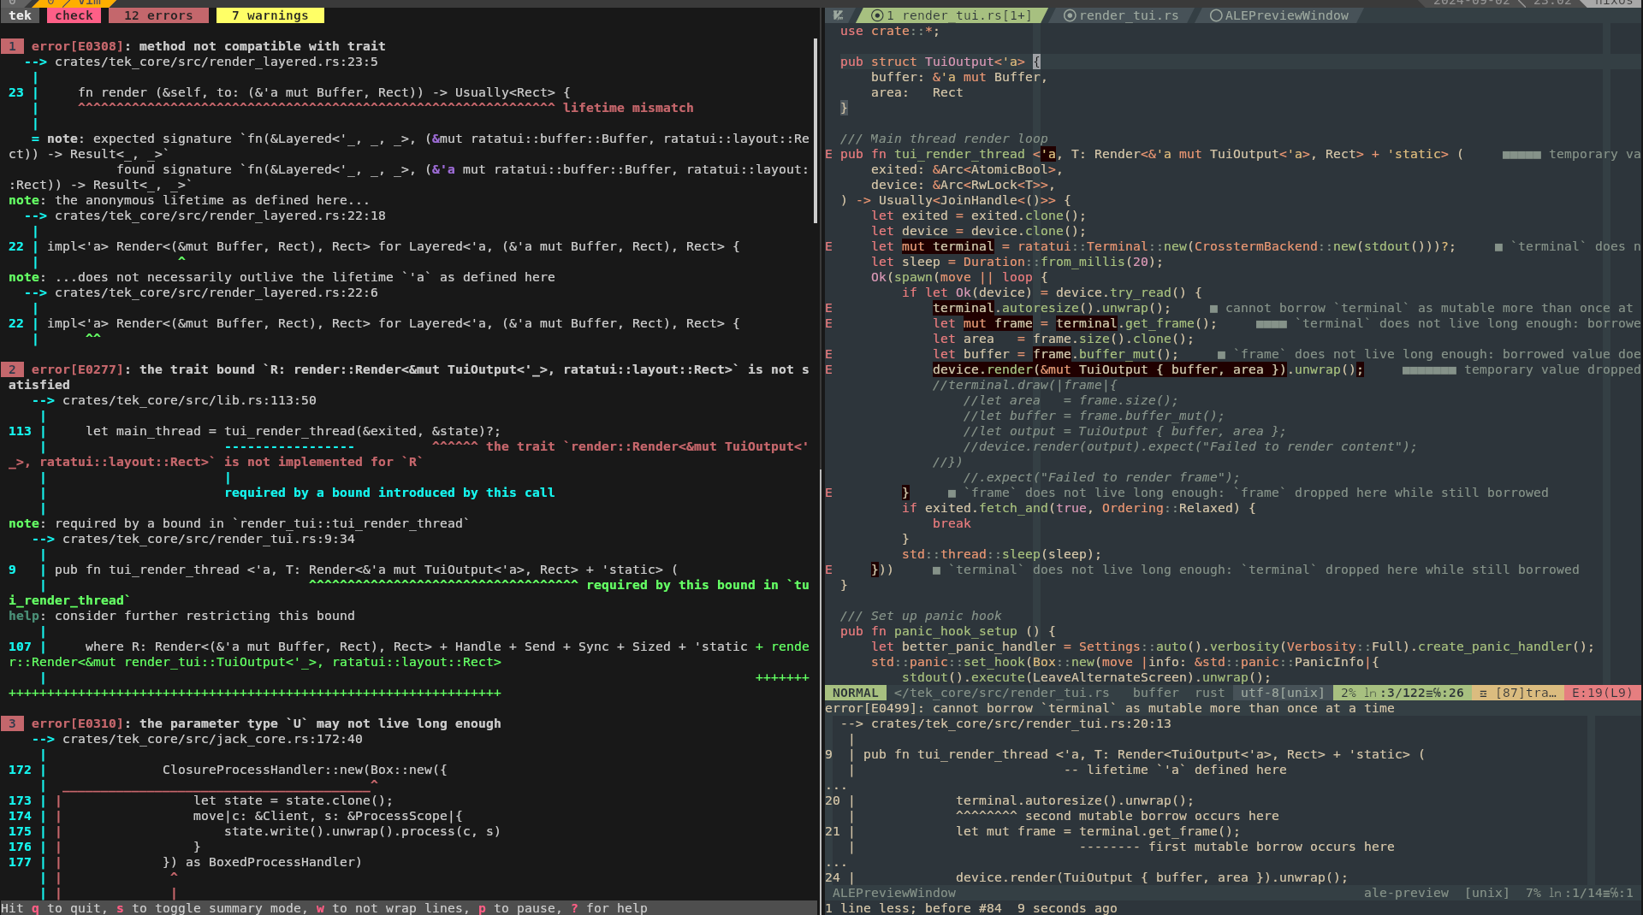Click the bacon pane vertical scrollbar
Screen dimensions: 1643x915
coord(816,132)
